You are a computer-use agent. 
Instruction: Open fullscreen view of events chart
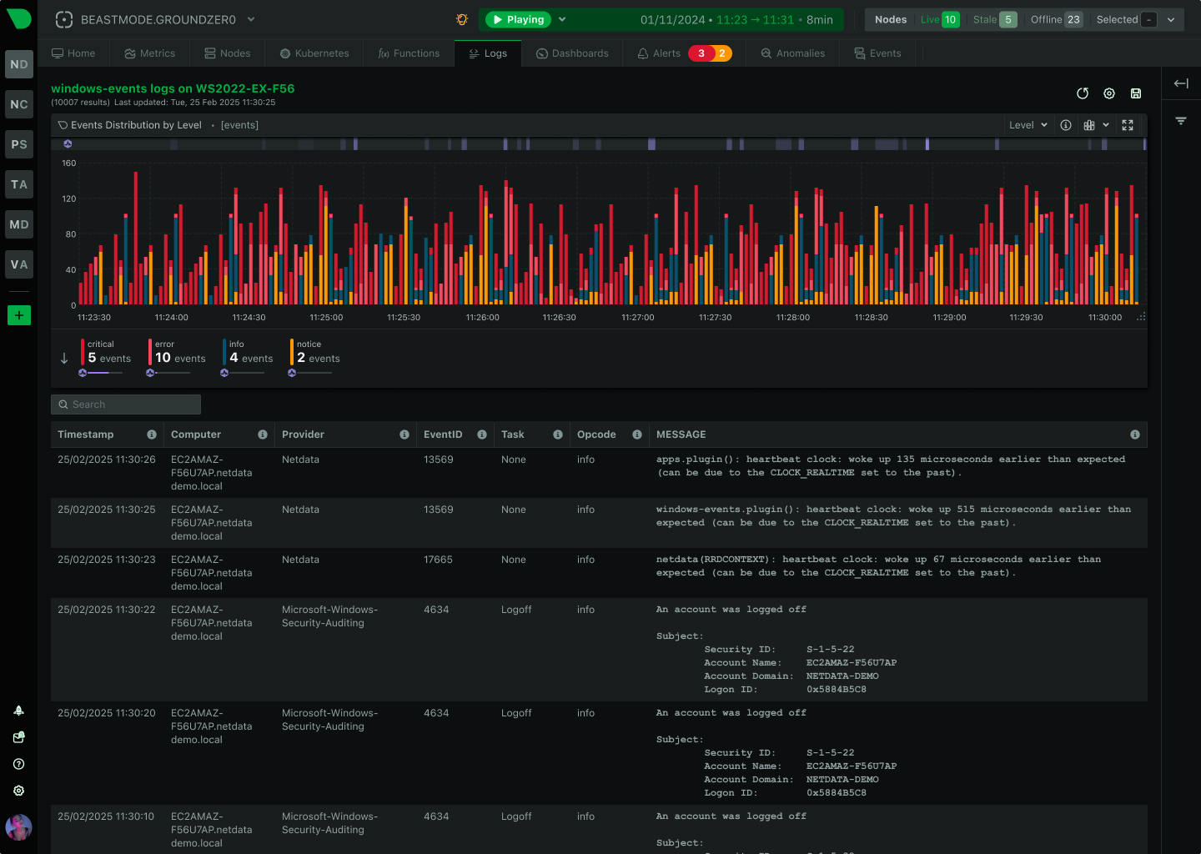point(1128,125)
